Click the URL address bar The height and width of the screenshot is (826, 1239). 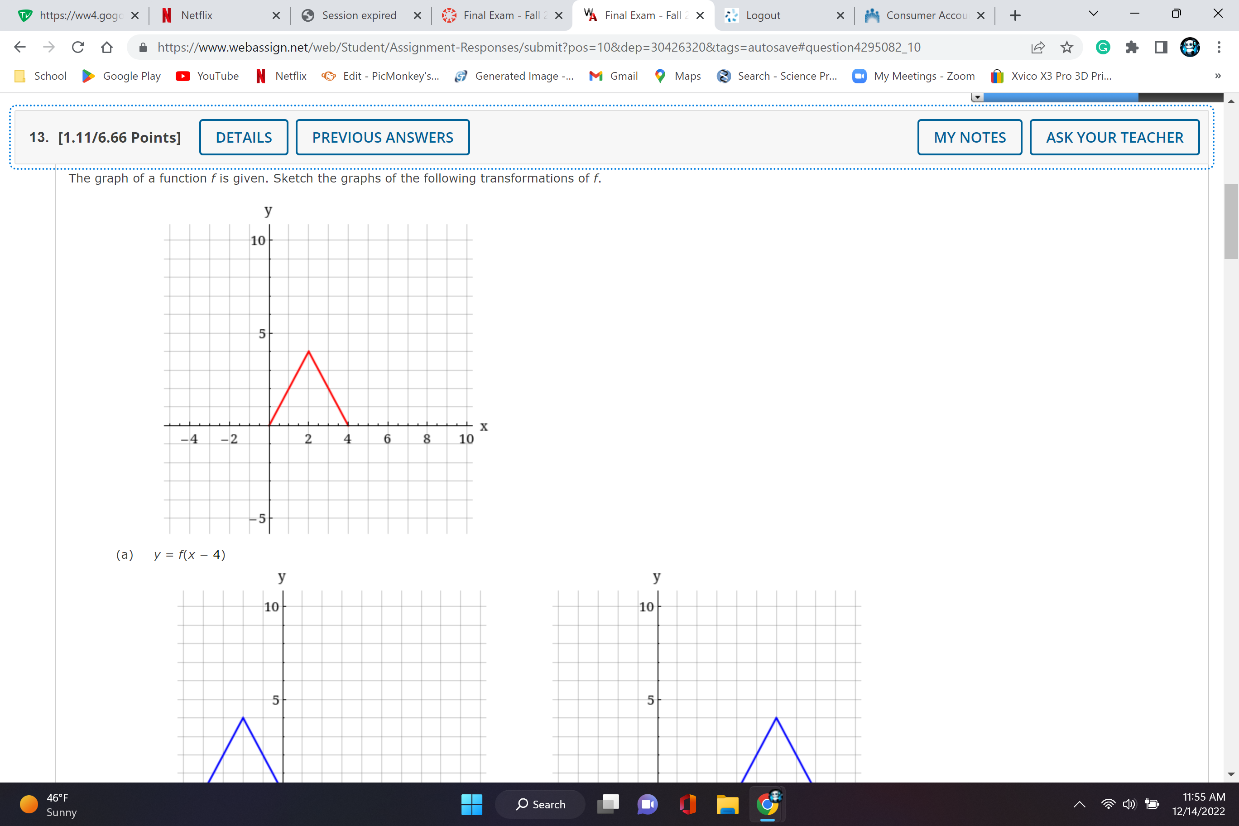pos(538,48)
